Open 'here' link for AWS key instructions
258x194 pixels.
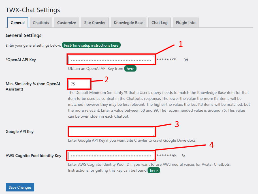(154, 171)
